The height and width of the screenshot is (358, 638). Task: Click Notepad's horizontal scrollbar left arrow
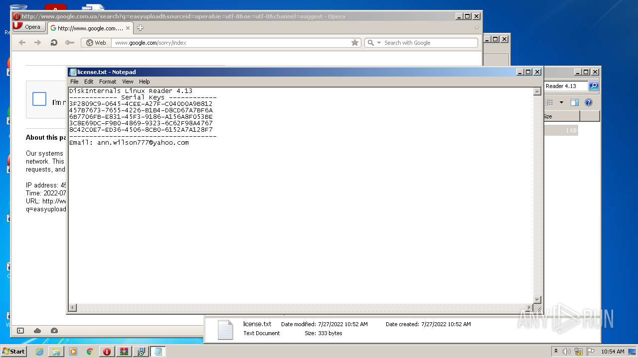coord(73,308)
